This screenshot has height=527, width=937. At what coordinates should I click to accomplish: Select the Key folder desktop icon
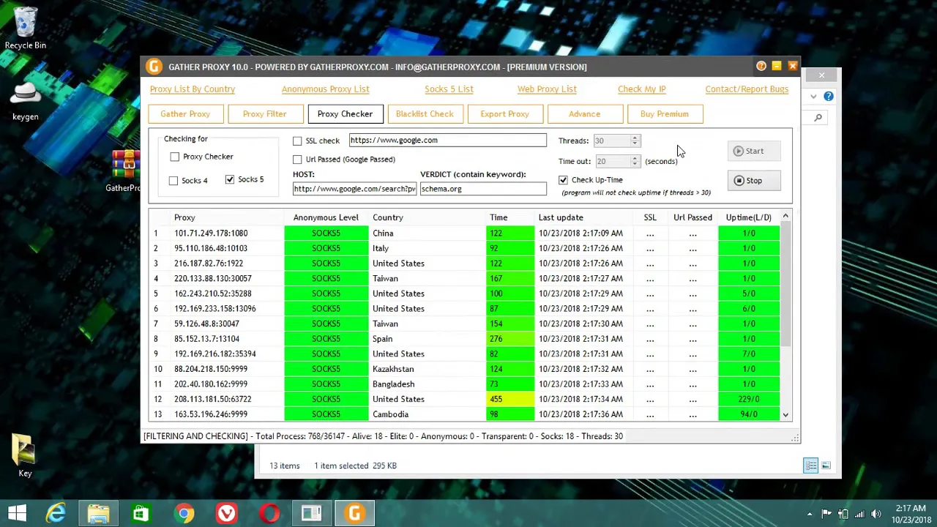pyautogui.click(x=25, y=455)
